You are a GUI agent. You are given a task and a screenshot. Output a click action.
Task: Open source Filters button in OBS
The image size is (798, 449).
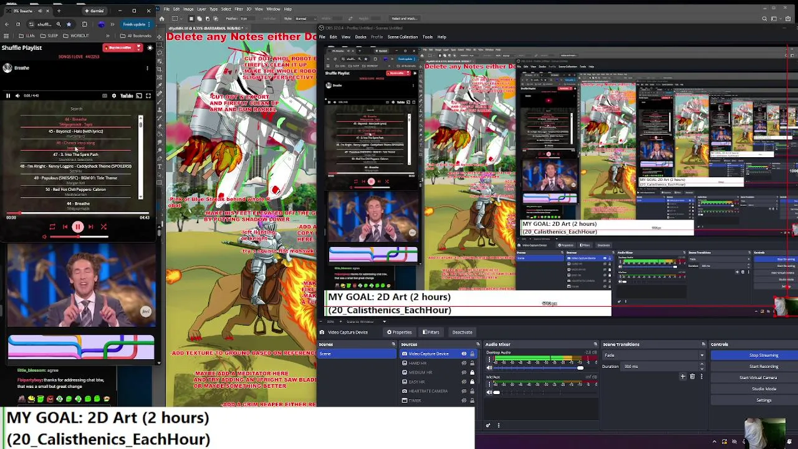coord(431,332)
